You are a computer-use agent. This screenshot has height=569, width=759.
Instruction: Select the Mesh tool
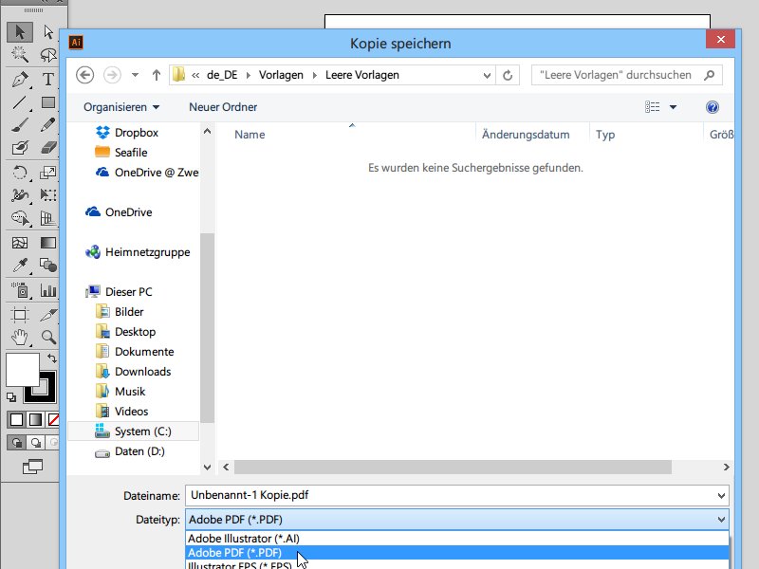20,243
